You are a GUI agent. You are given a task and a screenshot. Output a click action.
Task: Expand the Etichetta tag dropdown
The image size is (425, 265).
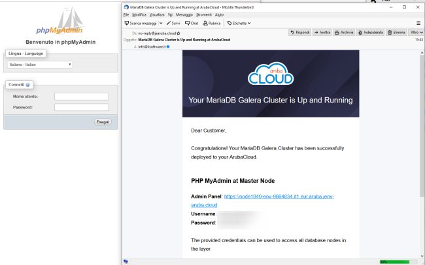point(239,23)
